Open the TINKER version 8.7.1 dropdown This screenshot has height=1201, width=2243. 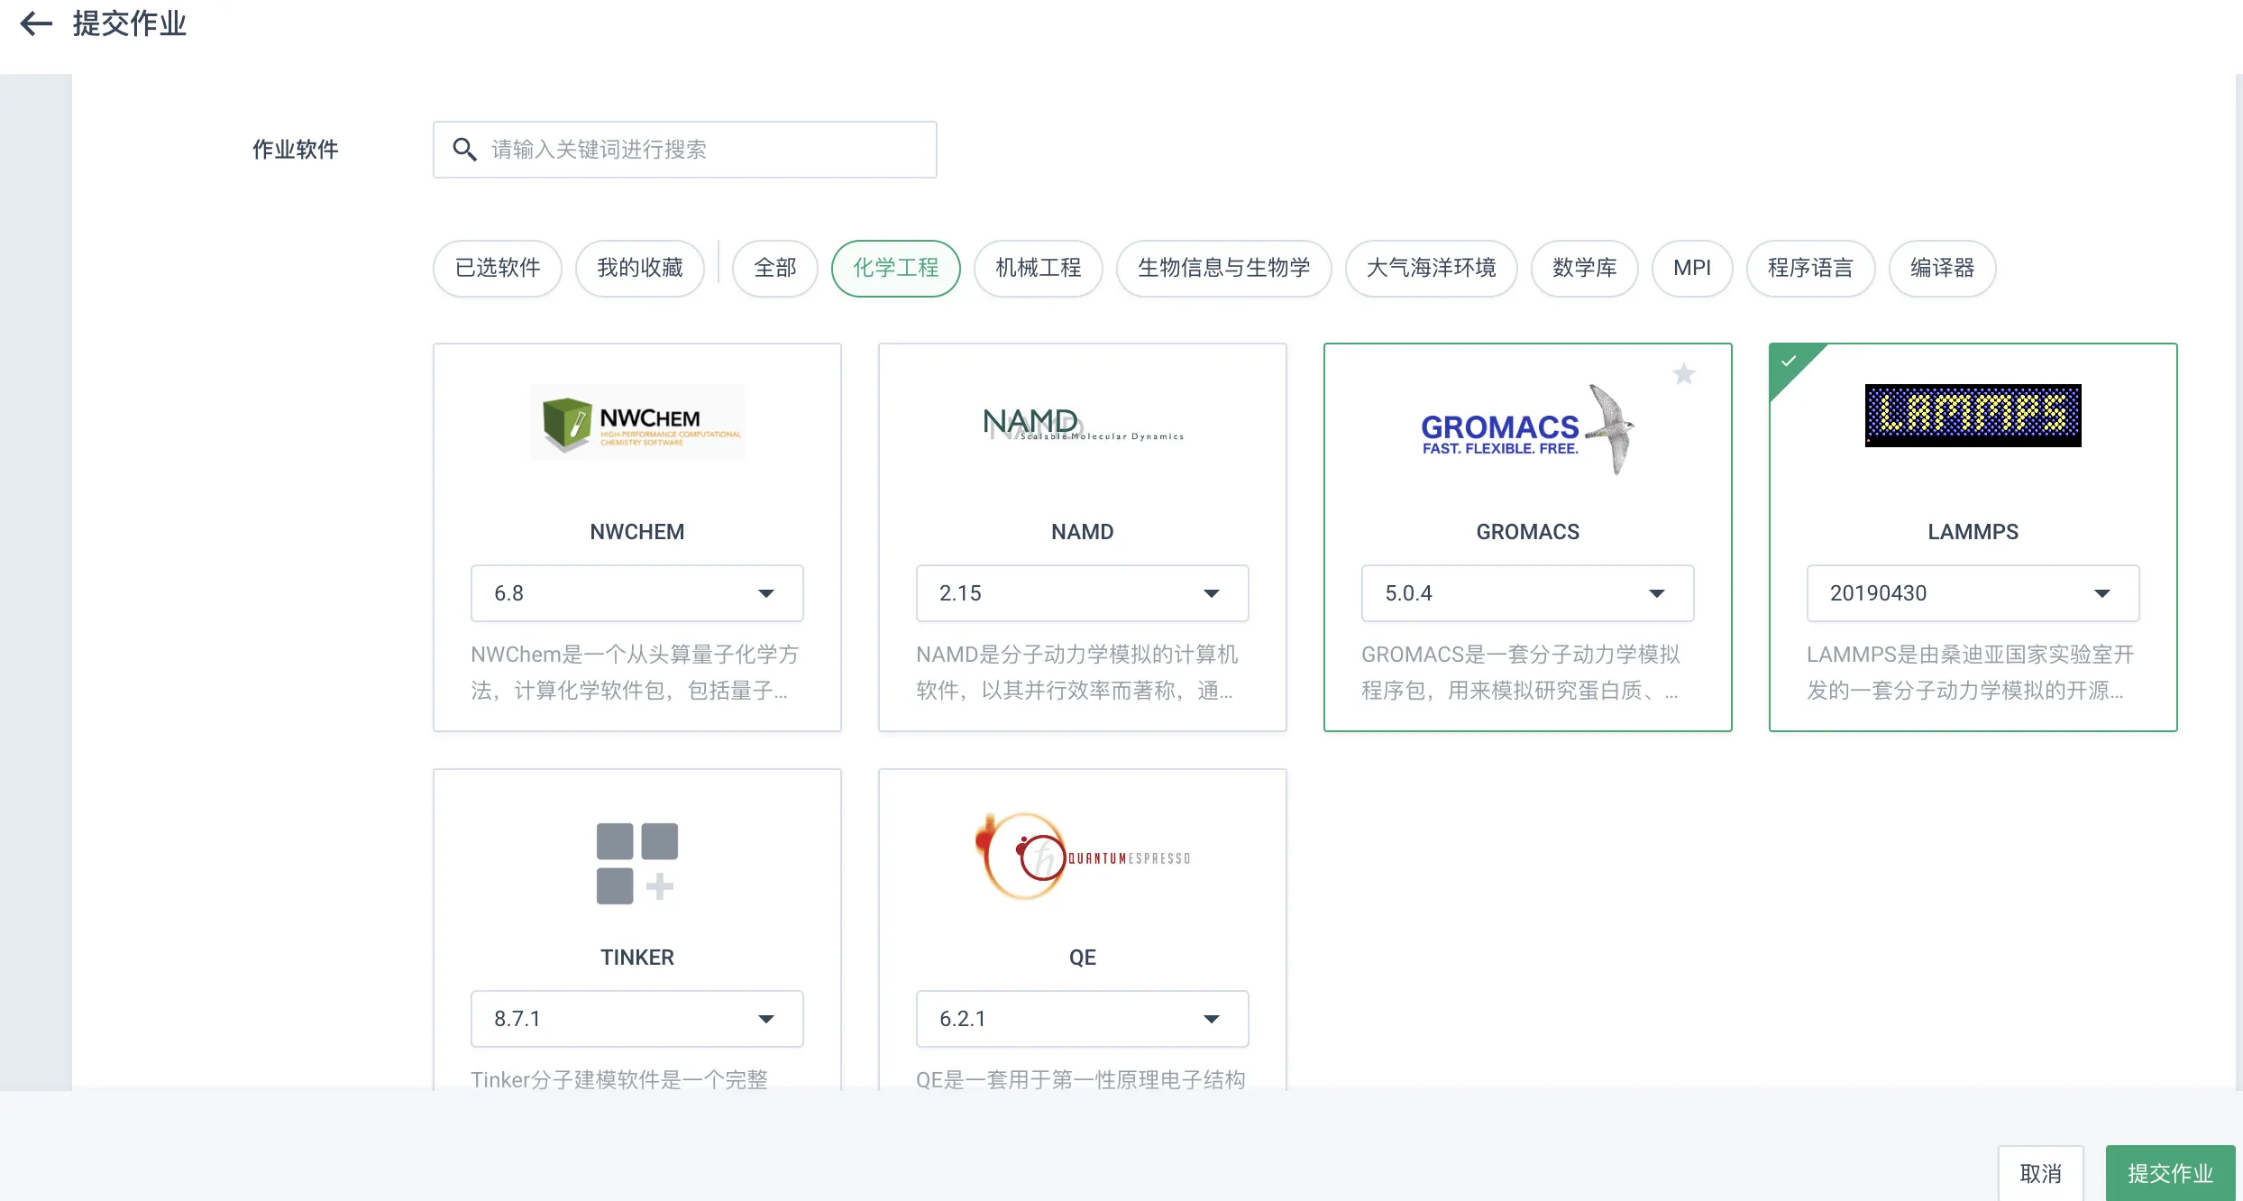click(637, 1019)
